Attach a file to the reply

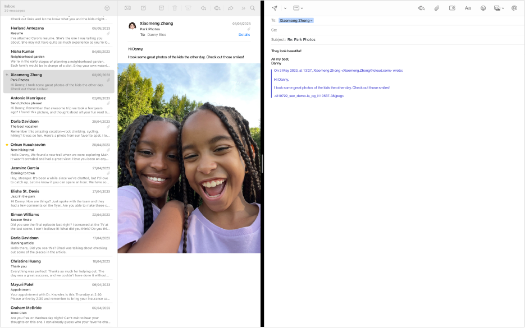(x=436, y=7)
